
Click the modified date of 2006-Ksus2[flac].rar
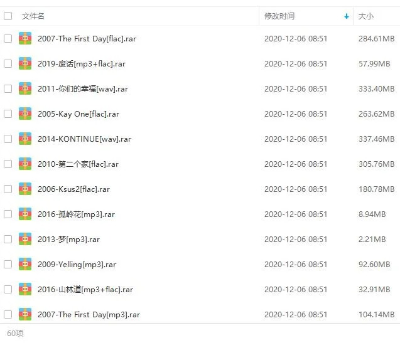coord(296,189)
